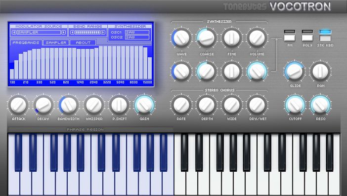Click the Cutoff filter knob

295,105
